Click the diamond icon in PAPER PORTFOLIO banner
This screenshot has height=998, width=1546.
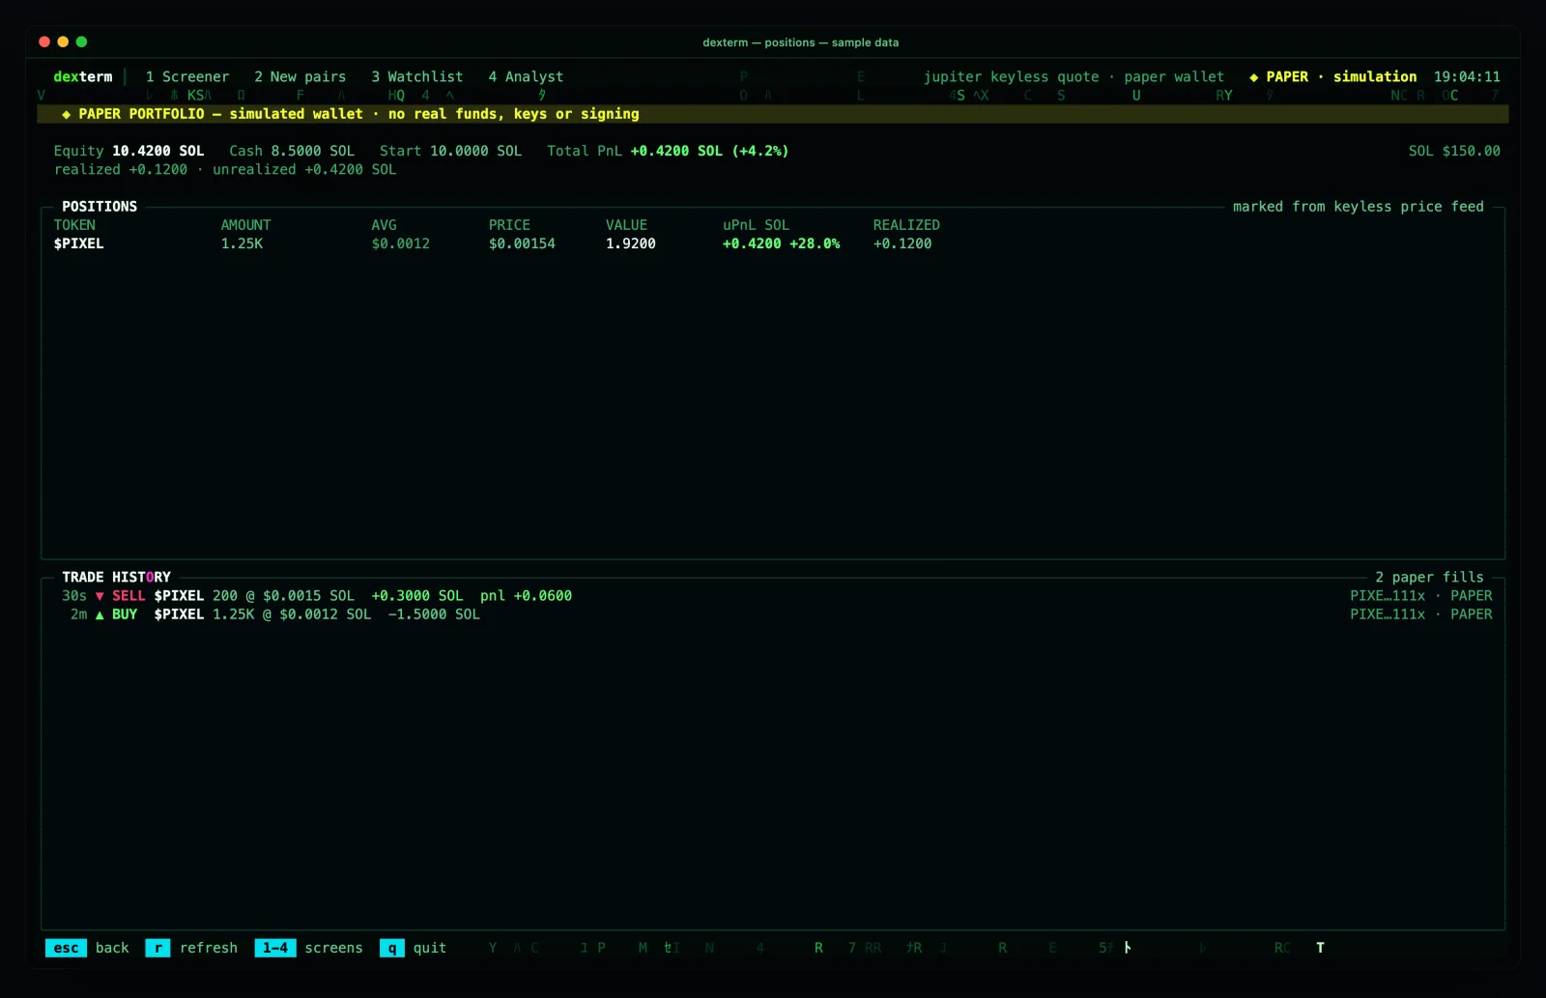click(x=66, y=114)
